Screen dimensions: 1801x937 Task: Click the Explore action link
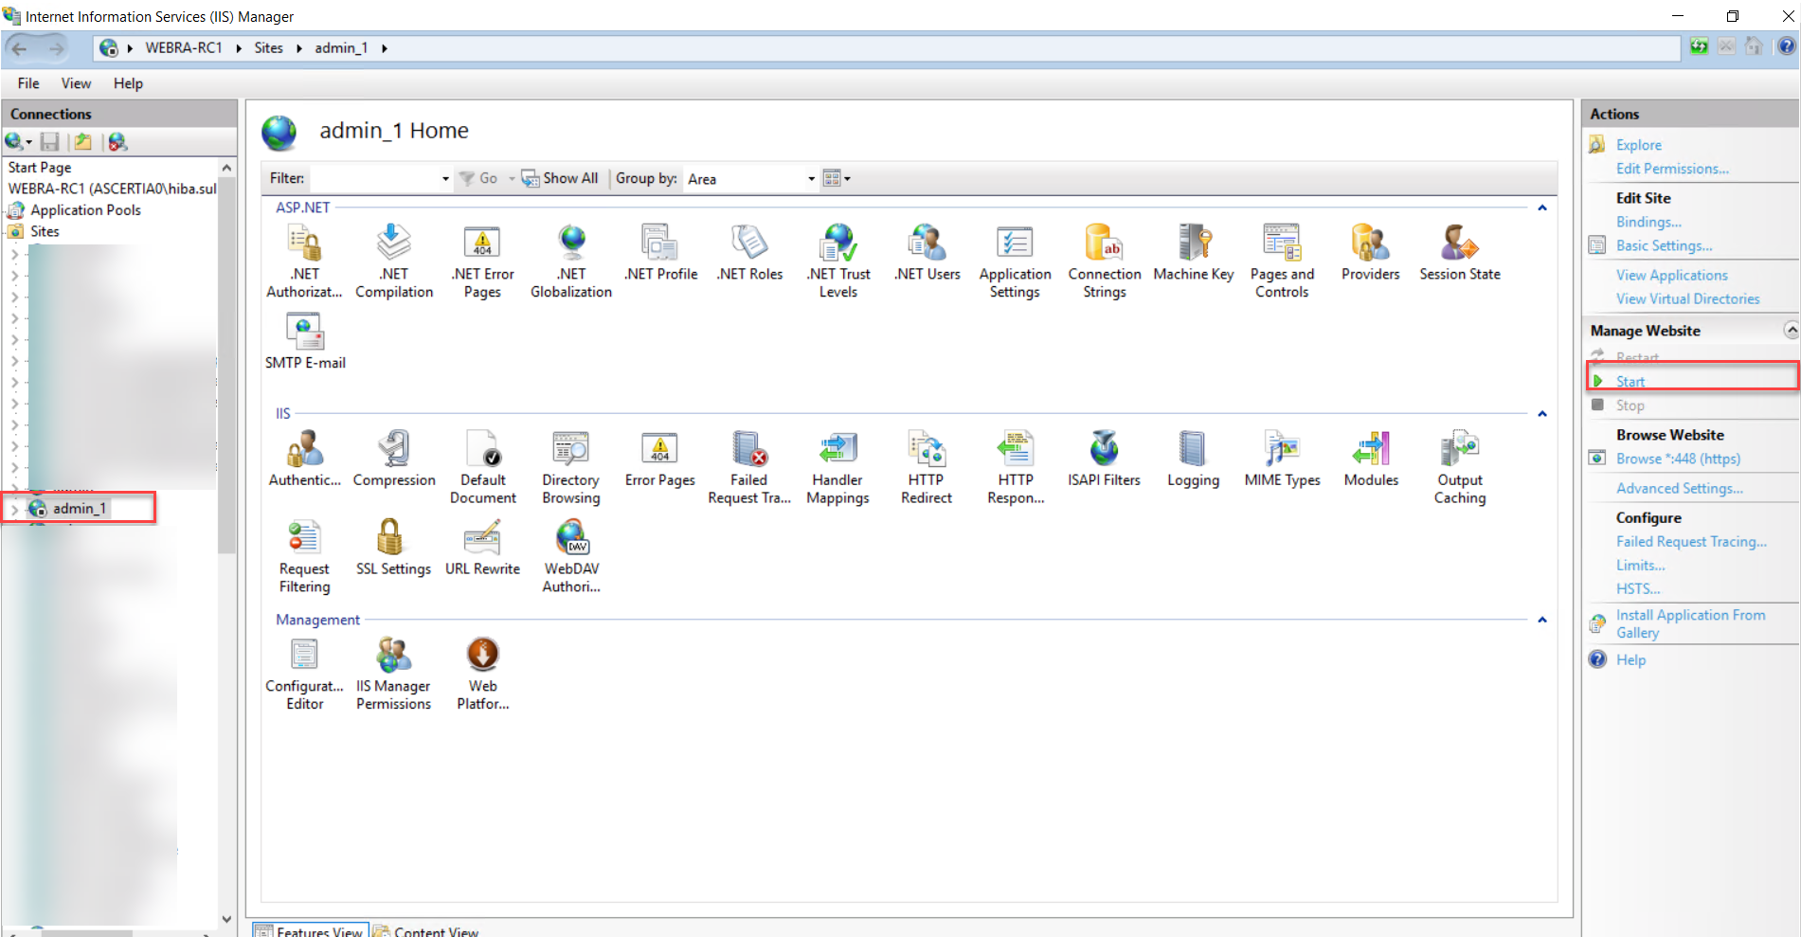1638,145
